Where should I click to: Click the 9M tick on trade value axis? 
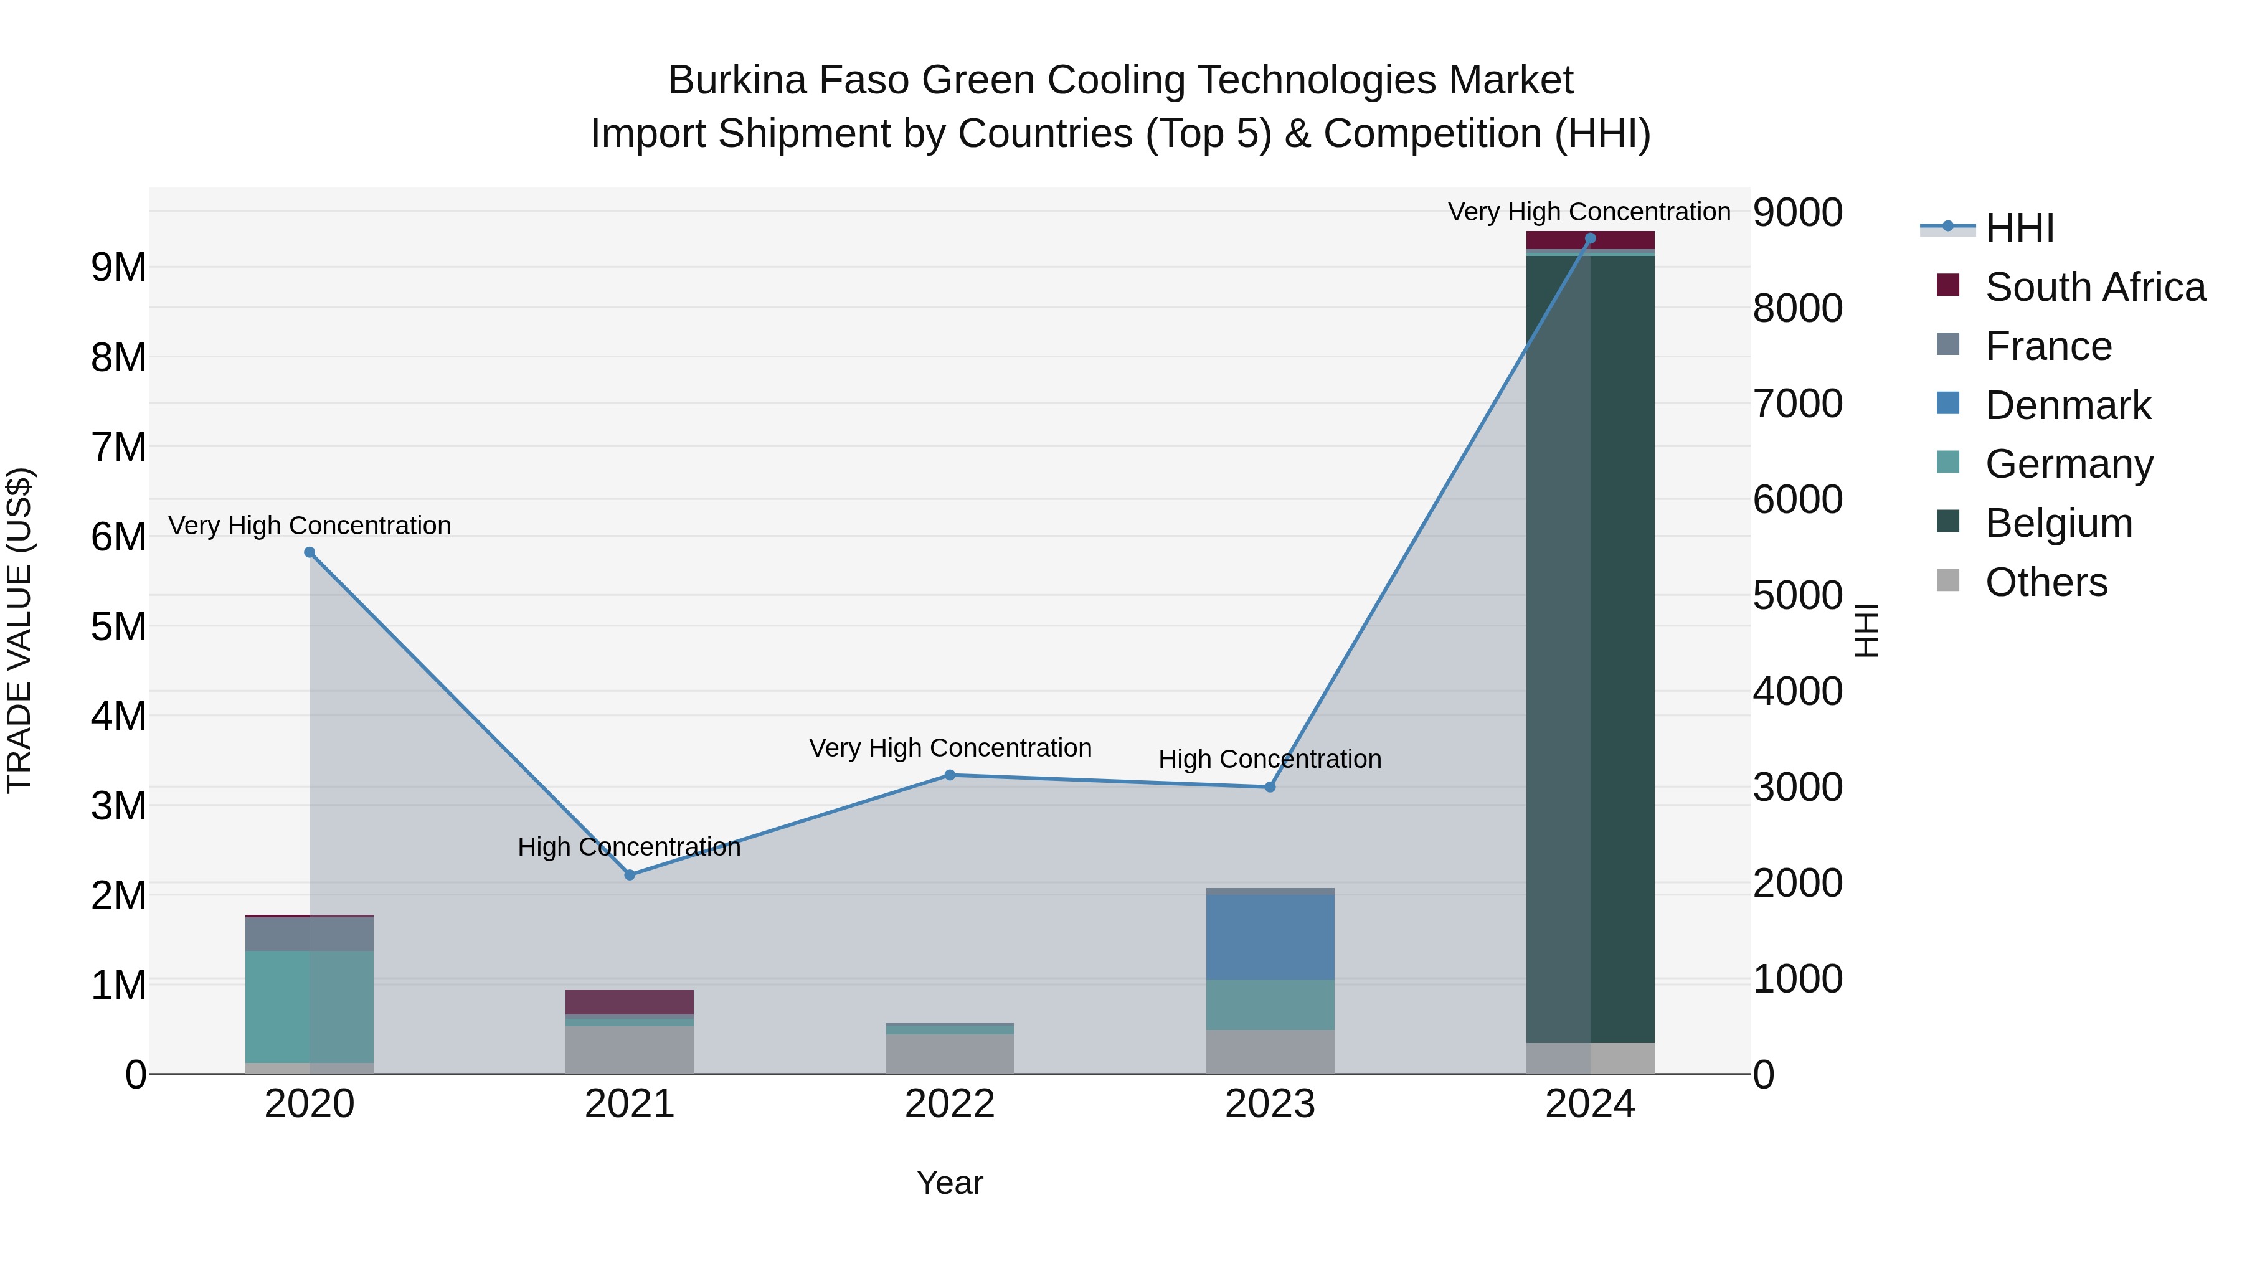tap(118, 267)
